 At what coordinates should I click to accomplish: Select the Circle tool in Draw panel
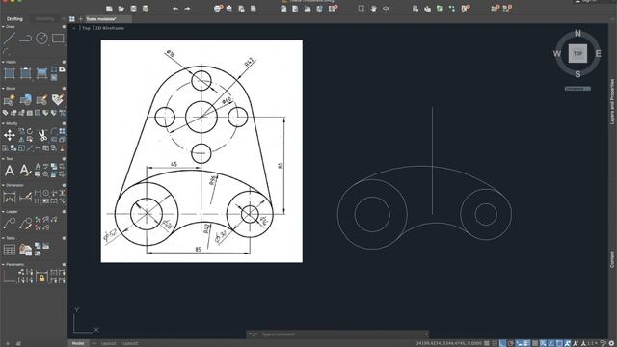click(41, 39)
